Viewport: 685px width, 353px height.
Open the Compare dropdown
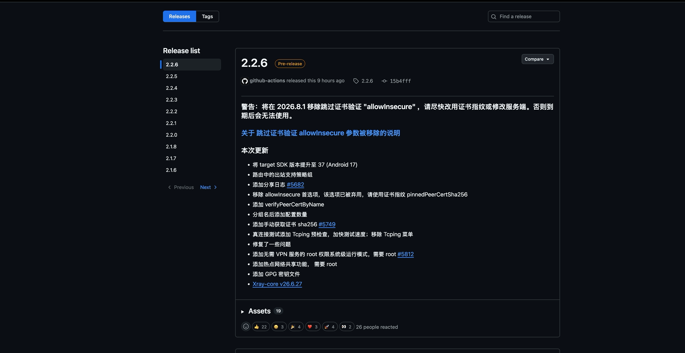pyautogui.click(x=537, y=59)
